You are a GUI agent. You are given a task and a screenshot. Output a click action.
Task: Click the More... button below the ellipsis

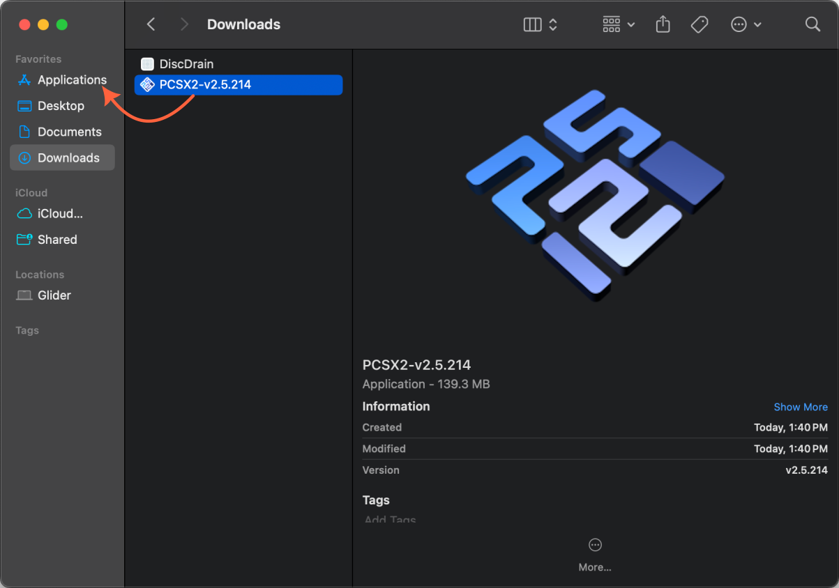click(x=594, y=566)
